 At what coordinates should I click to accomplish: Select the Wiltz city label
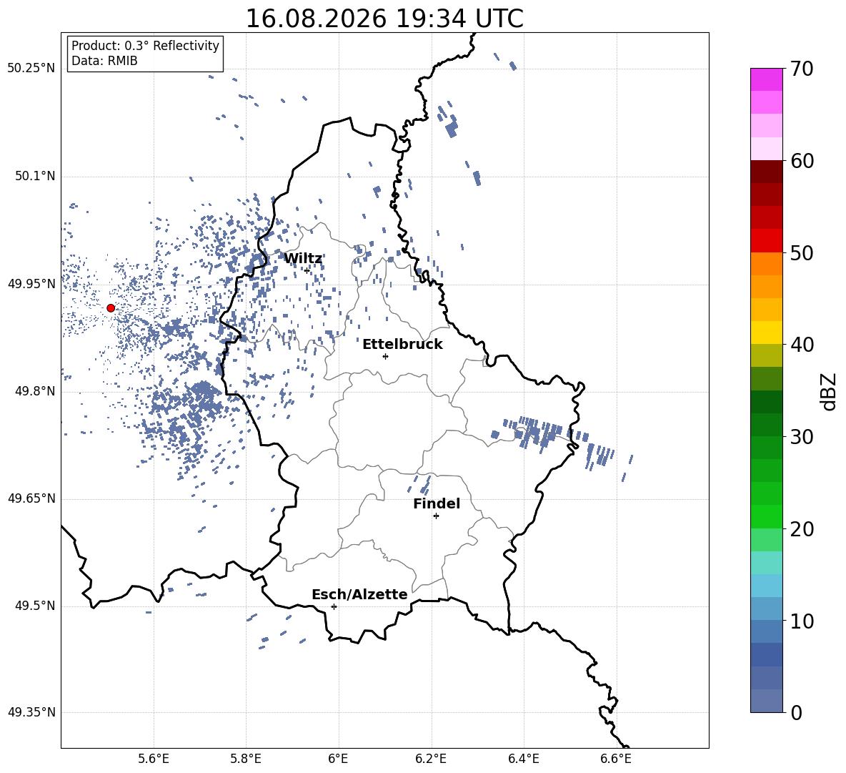pyautogui.click(x=303, y=259)
